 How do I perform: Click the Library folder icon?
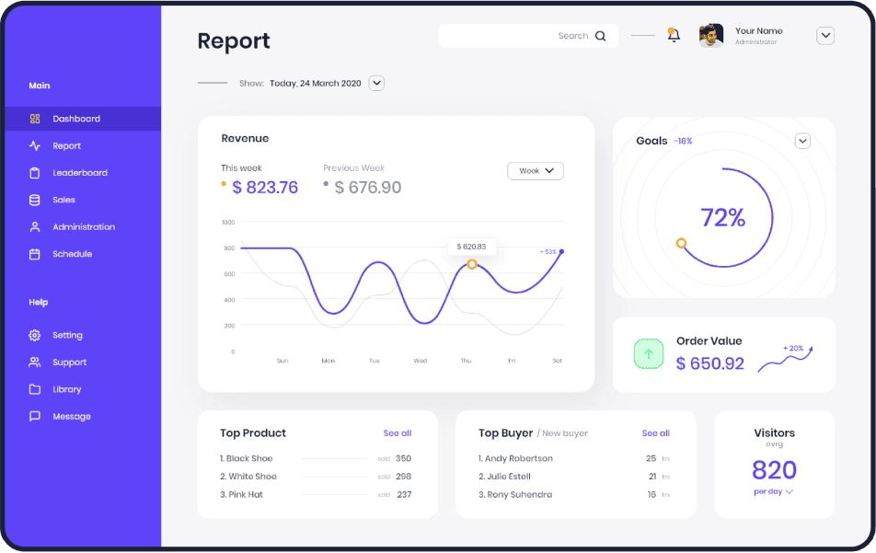[x=35, y=389]
